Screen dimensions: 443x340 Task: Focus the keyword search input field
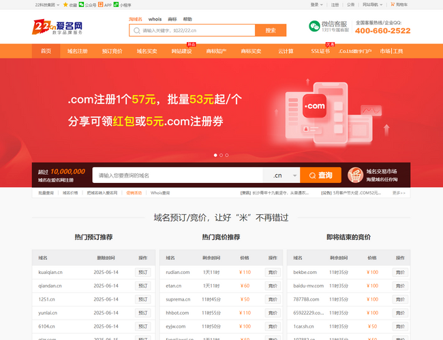[192, 30]
